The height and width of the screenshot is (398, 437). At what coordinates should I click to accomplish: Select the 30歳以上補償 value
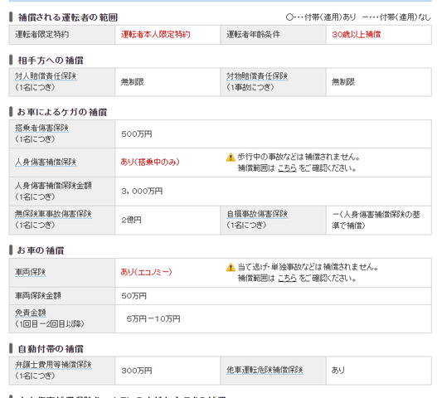pos(357,35)
